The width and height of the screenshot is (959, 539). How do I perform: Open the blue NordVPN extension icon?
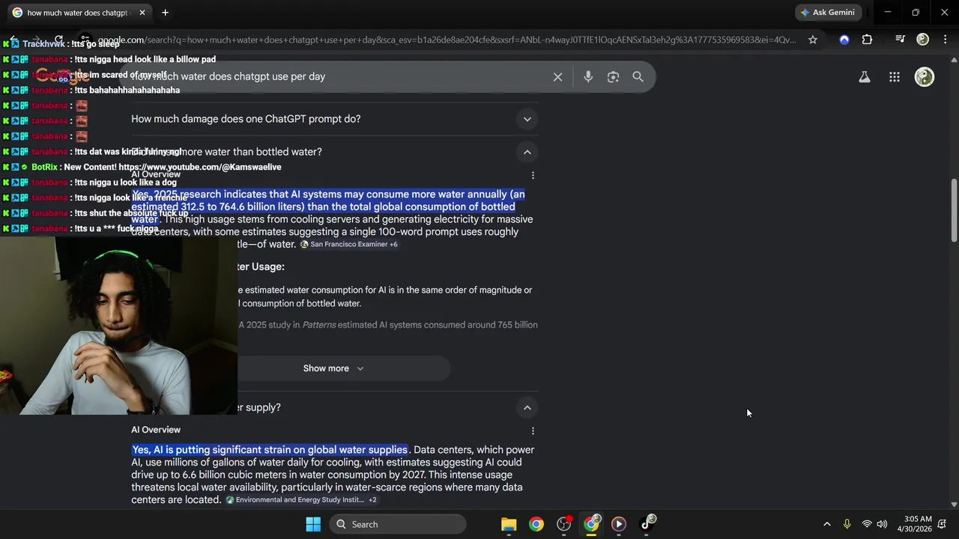pyautogui.click(x=844, y=40)
